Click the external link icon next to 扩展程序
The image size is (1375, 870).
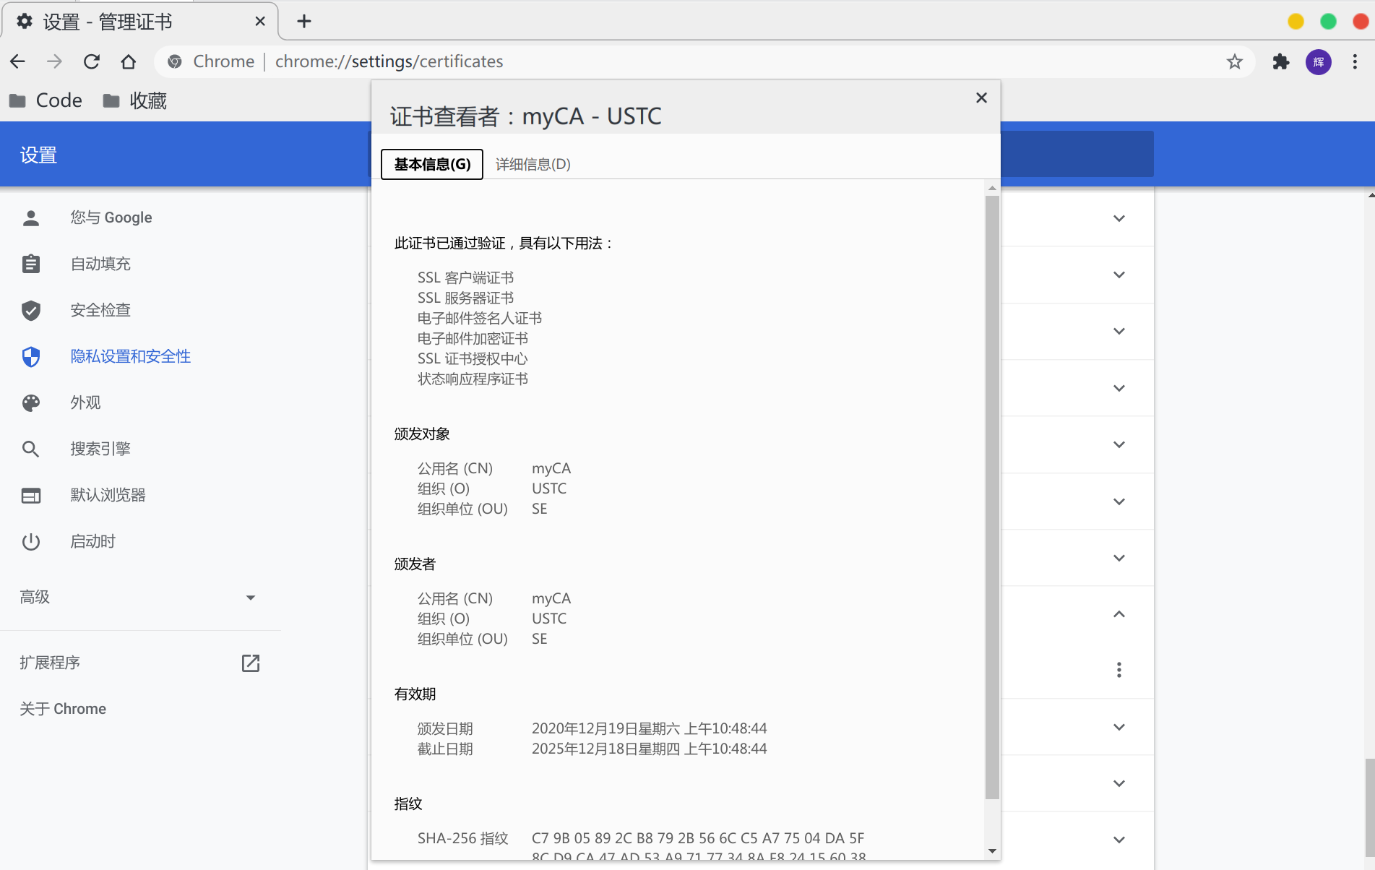251,663
